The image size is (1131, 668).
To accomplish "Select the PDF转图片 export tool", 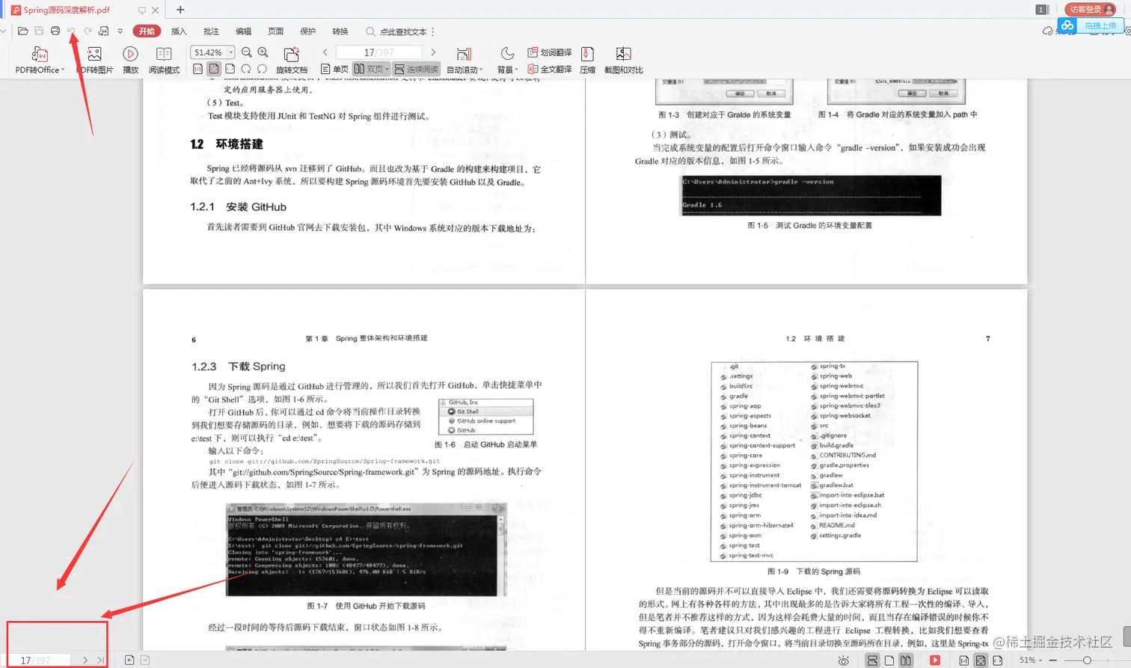I will click(94, 60).
